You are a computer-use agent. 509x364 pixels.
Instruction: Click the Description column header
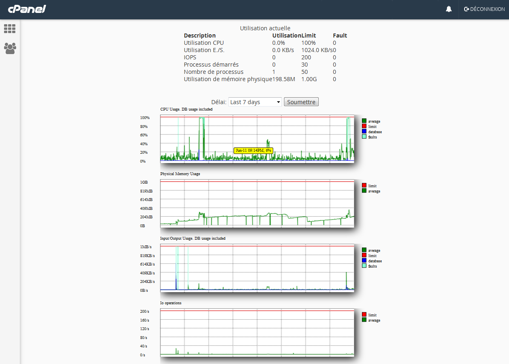[200, 36]
